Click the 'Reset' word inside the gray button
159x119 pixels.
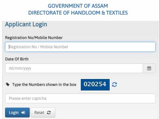(x=39, y=113)
